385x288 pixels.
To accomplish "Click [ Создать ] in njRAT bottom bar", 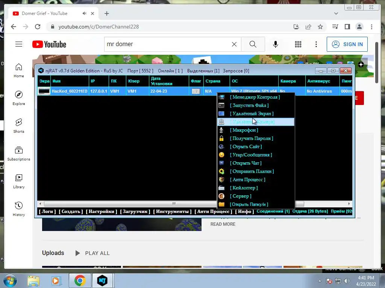I will (x=71, y=211).
